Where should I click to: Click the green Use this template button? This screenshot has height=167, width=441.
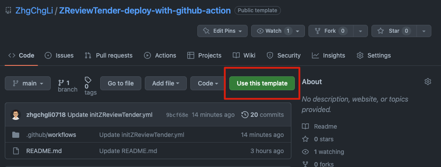262,83
